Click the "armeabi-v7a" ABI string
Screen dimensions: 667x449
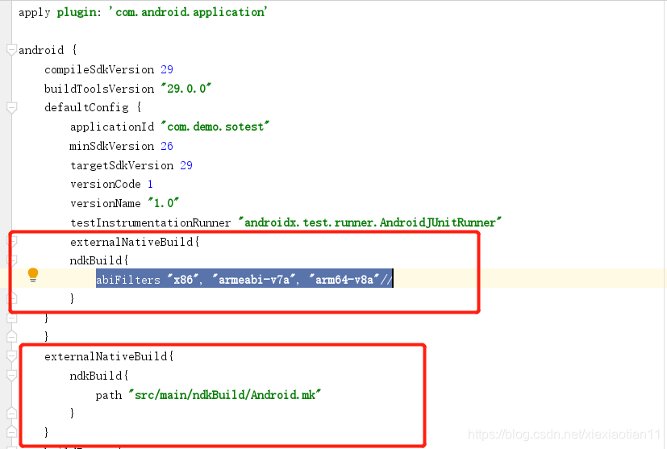point(254,280)
